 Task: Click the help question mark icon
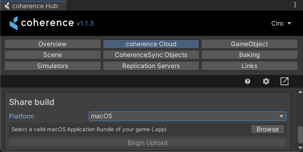[x=247, y=81]
